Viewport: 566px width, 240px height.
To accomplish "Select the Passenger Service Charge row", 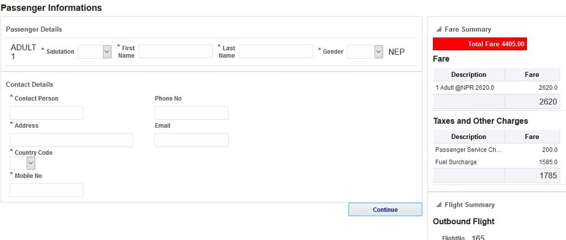I will [x=496, y=150].
